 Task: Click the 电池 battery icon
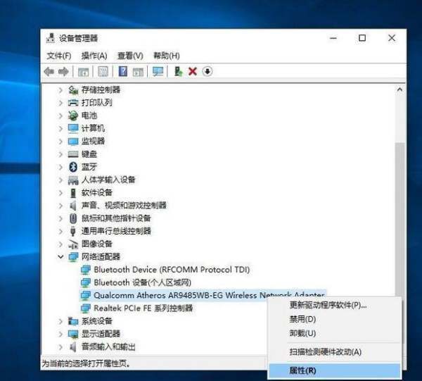click(x=73, y=115)
